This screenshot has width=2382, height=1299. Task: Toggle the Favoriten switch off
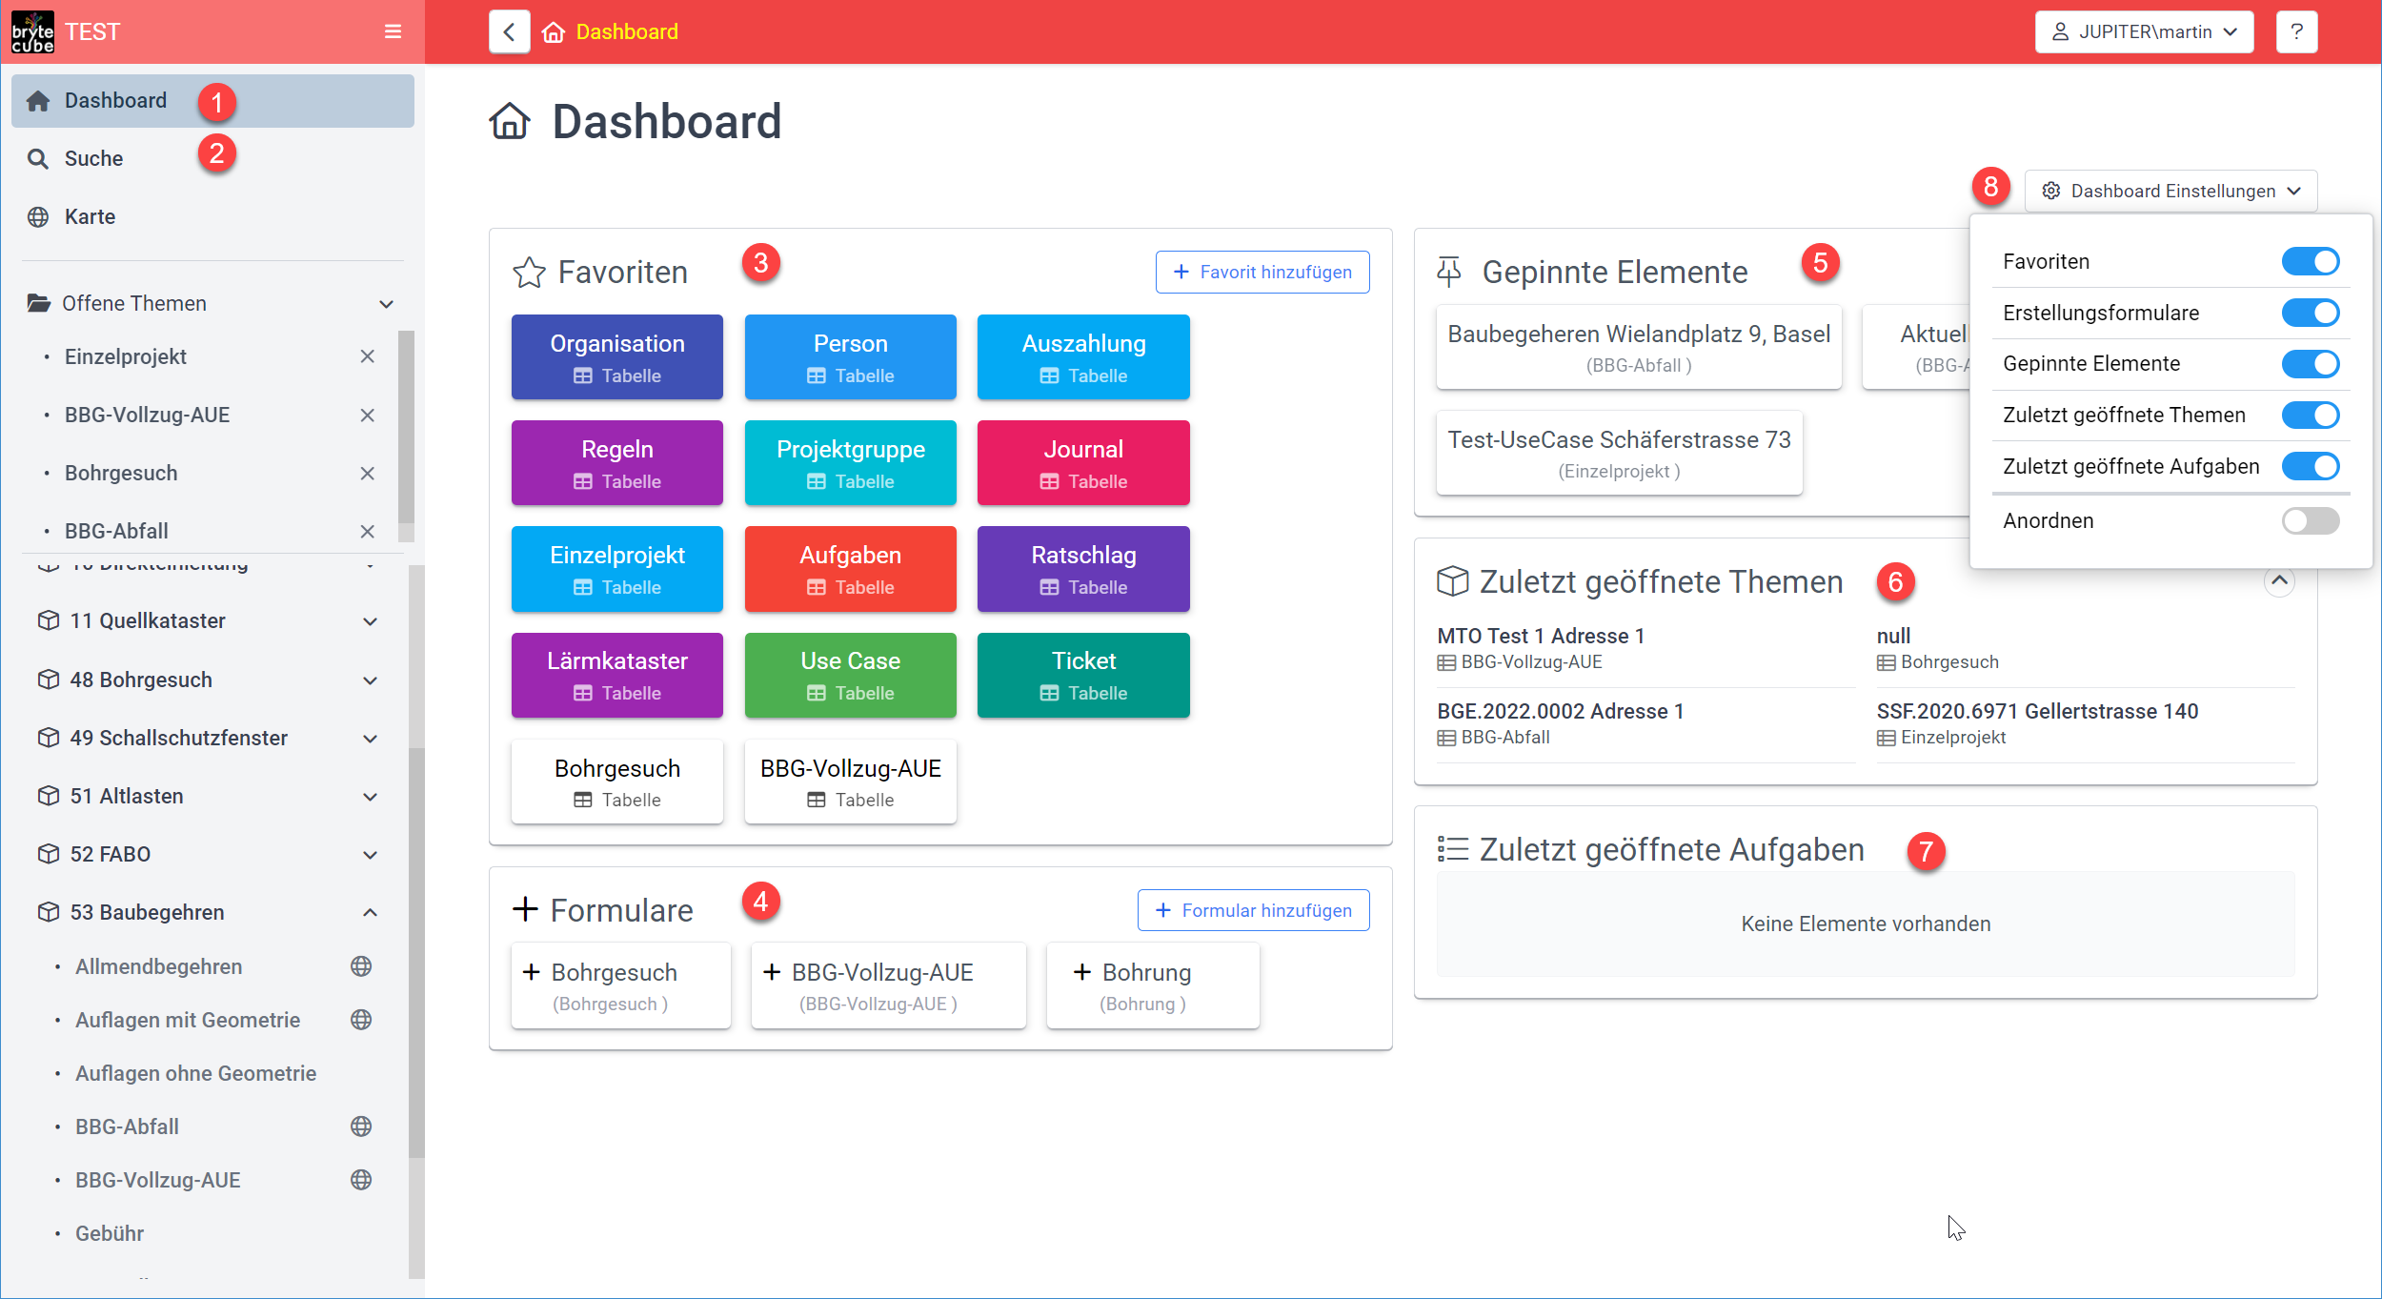[x=2311, y=261]
